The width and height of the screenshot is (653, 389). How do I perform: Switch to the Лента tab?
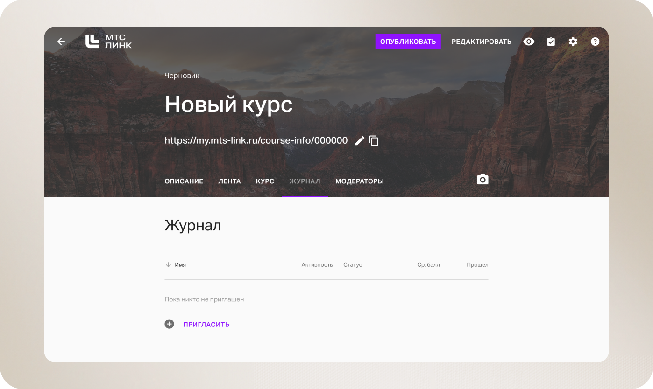[x=229, y=181]
